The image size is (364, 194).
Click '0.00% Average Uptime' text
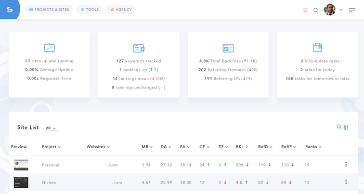point(49,70)
